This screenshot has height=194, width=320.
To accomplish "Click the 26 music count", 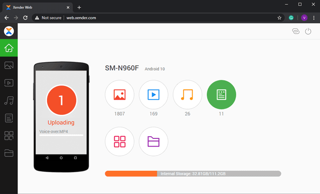I will [187, 114].
